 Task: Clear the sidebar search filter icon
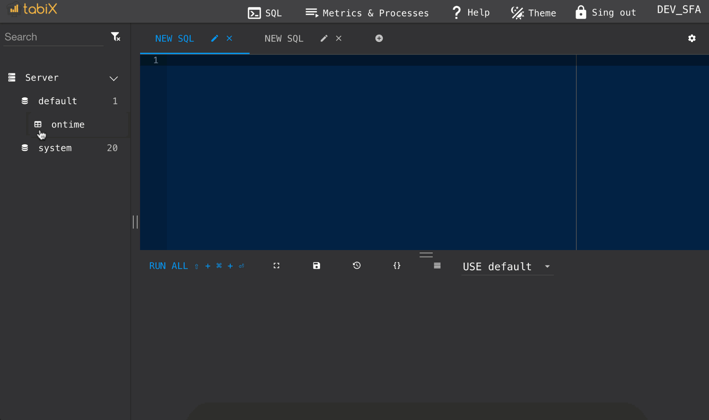116,36
